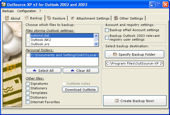
Task: Click Specify Backup Folder button
Action: (x=134, y=54)
